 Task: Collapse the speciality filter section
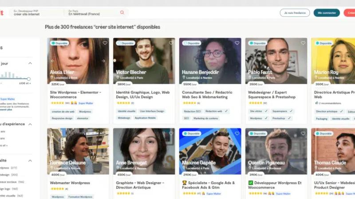(30, 161)
